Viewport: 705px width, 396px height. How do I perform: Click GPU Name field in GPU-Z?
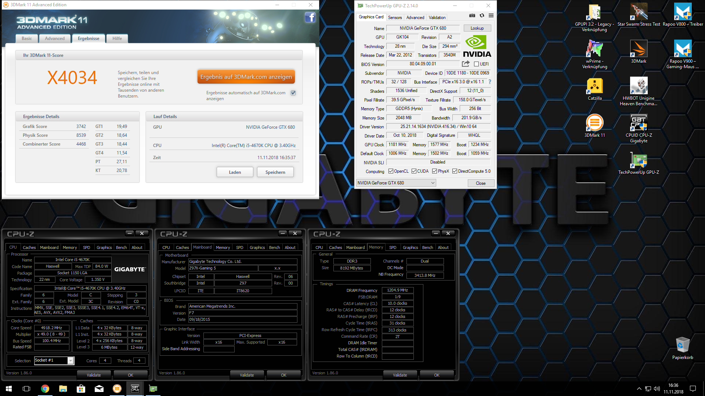[423, 28]
